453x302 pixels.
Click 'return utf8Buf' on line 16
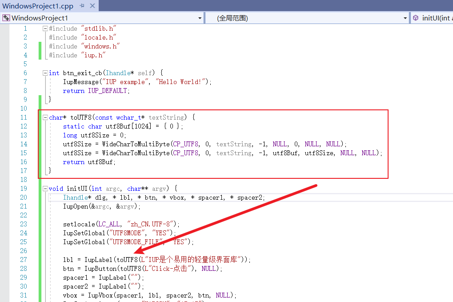coord(88,162)
